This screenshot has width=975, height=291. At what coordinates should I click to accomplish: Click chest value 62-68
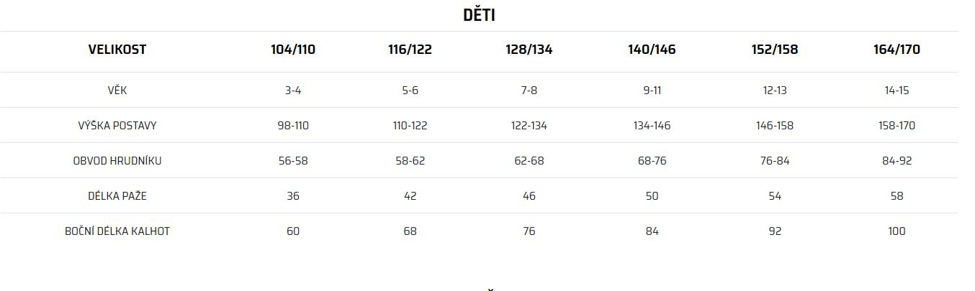529,161
